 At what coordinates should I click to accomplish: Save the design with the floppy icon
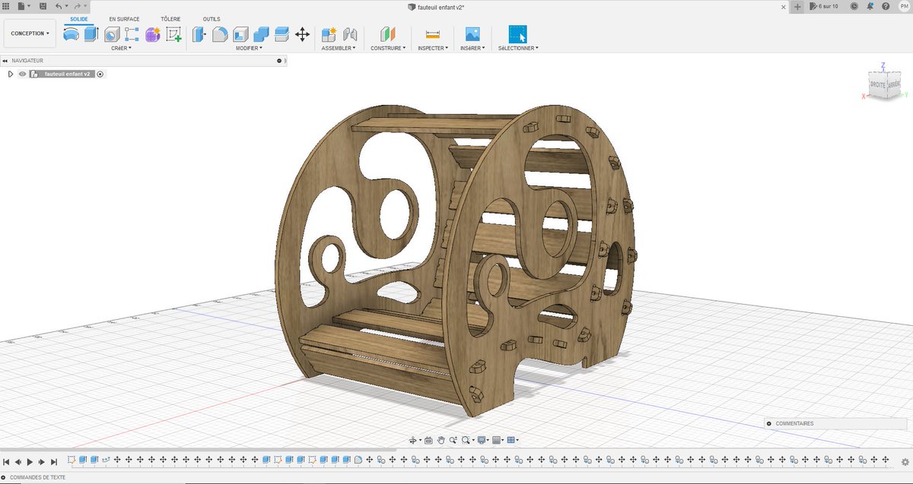(x=42, y=6)
